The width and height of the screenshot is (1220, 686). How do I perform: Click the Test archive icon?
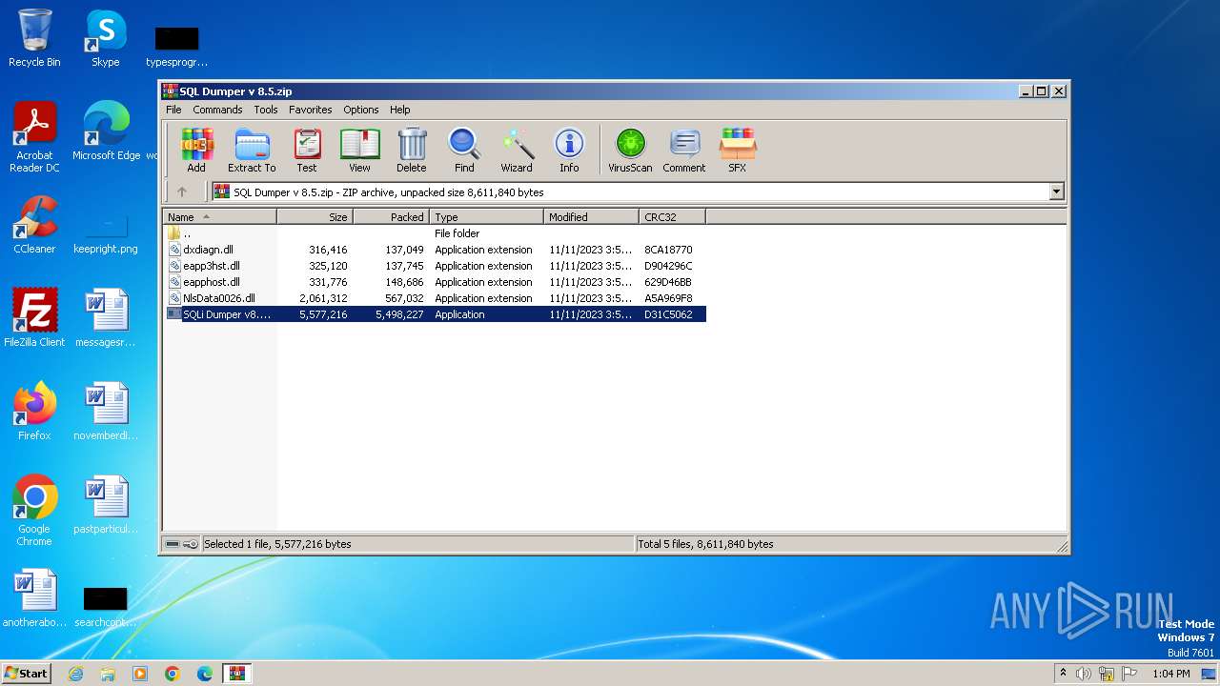(x=307, y=151)
